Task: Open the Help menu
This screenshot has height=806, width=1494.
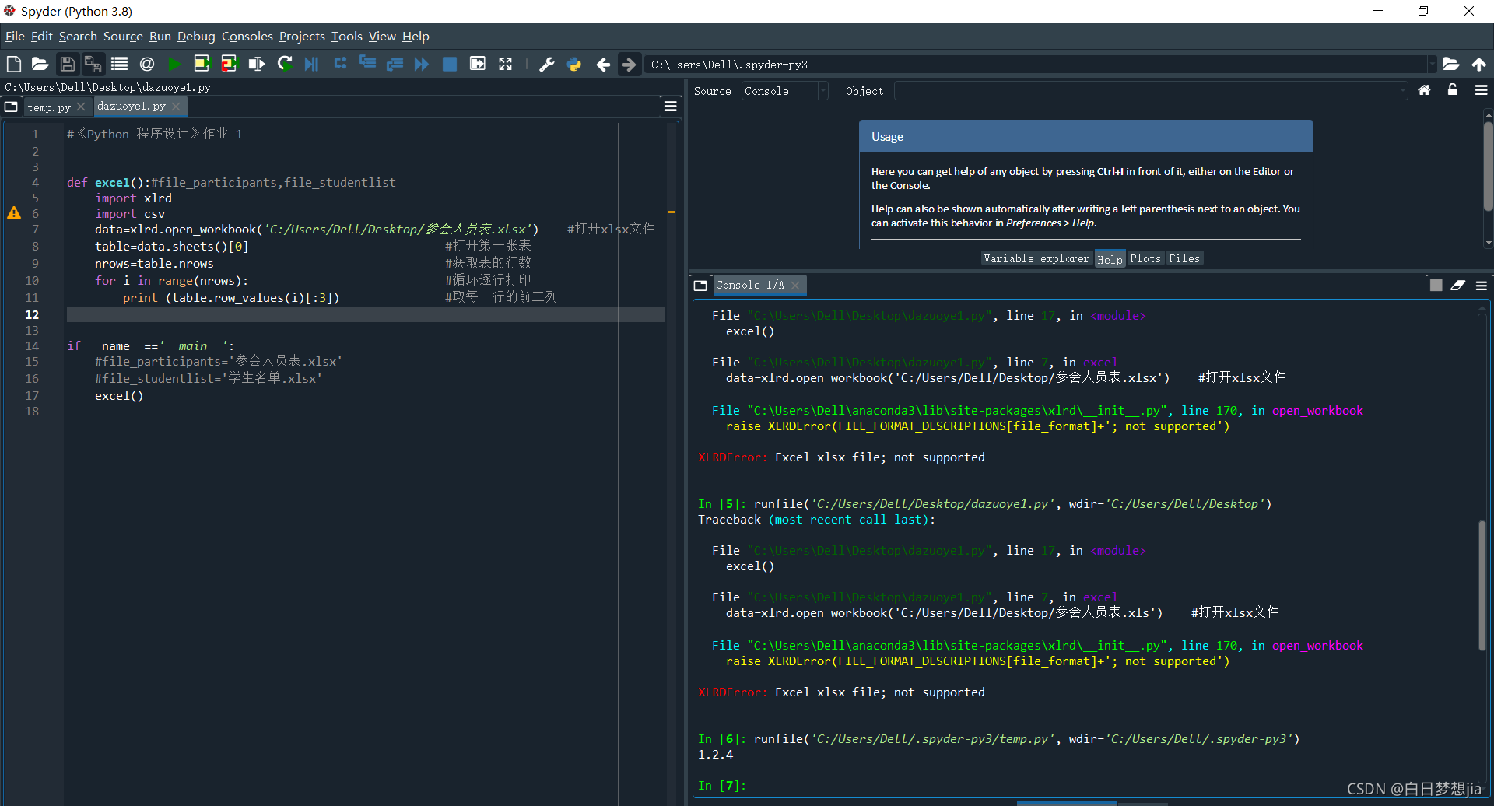Action: coord(416,36)
